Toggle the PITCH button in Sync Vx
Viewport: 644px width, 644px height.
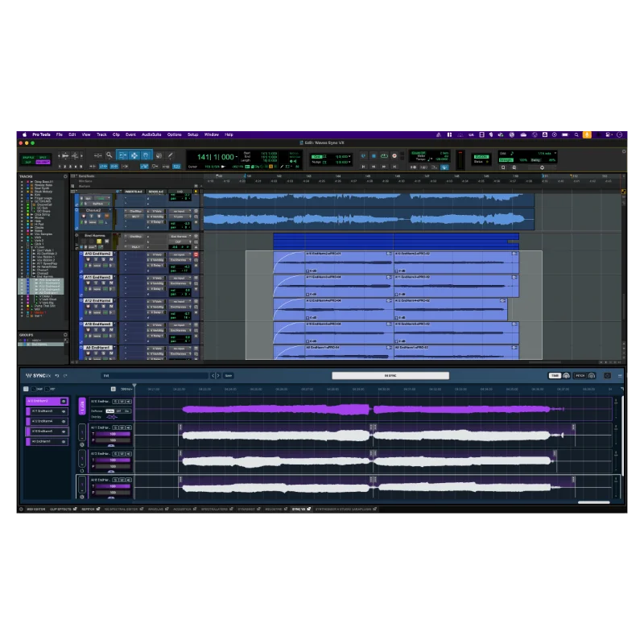[580, 375]
